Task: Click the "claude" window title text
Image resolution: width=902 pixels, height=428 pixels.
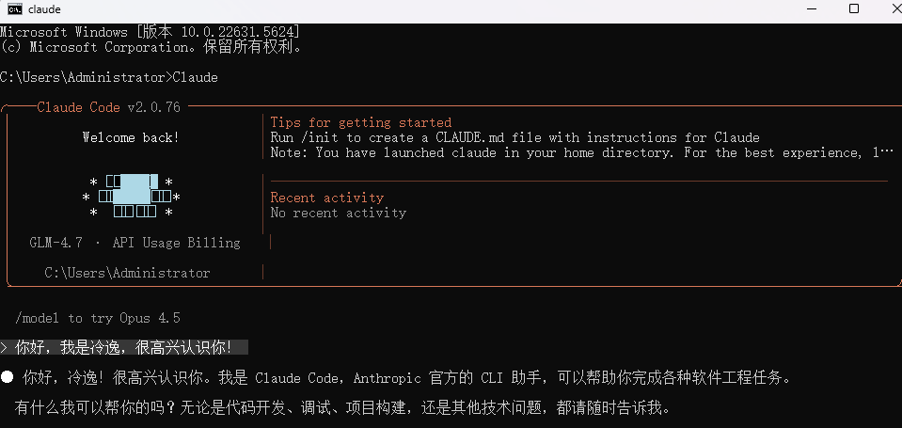Action: tap(47, 9)
